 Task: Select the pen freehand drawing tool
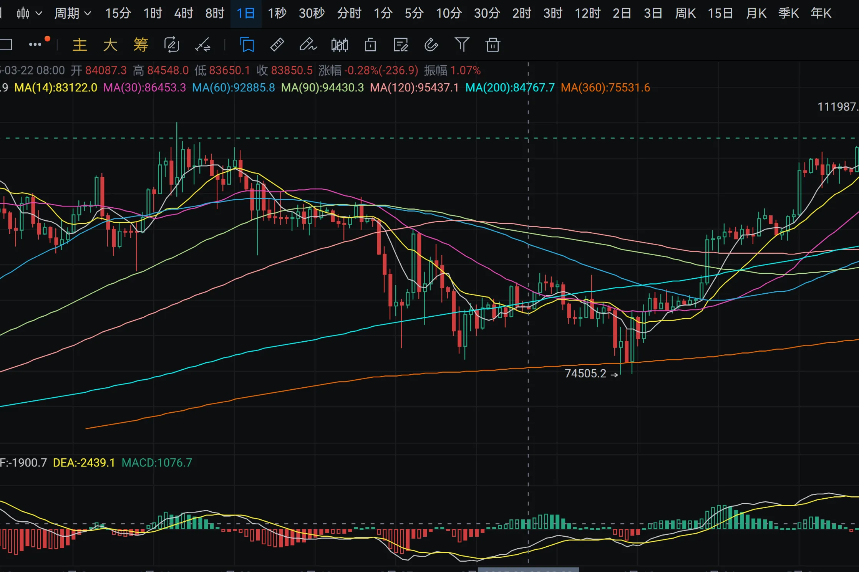(x=308, y=45)
